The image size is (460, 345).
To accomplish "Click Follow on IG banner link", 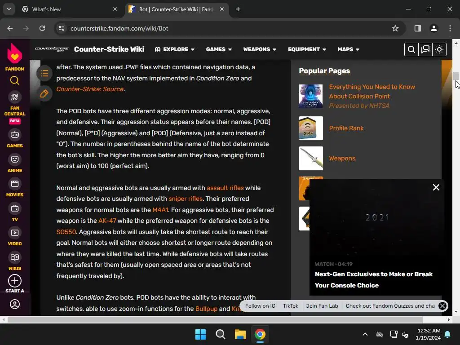I will (x=260, y=305).
